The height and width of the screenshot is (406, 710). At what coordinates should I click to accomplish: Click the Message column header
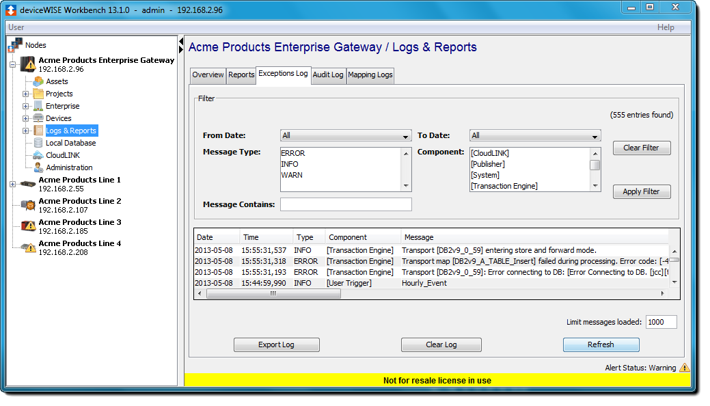535,237
